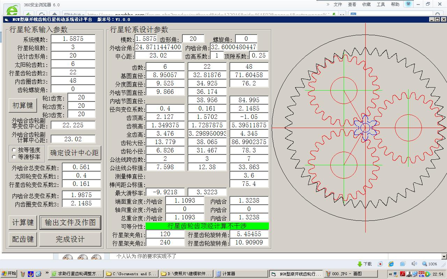Click the 轮1齿宽 input field
Viewport: 447px width, 279px height.
click(x=81, y=97)
